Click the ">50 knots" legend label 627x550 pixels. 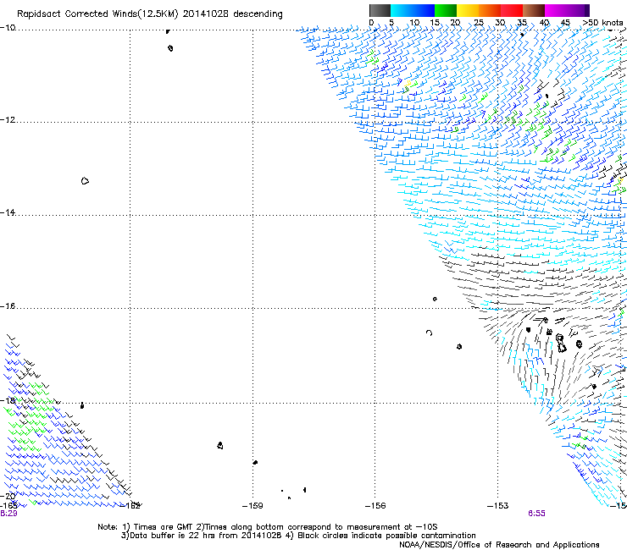pyautogui.click(x=602, y=22)
